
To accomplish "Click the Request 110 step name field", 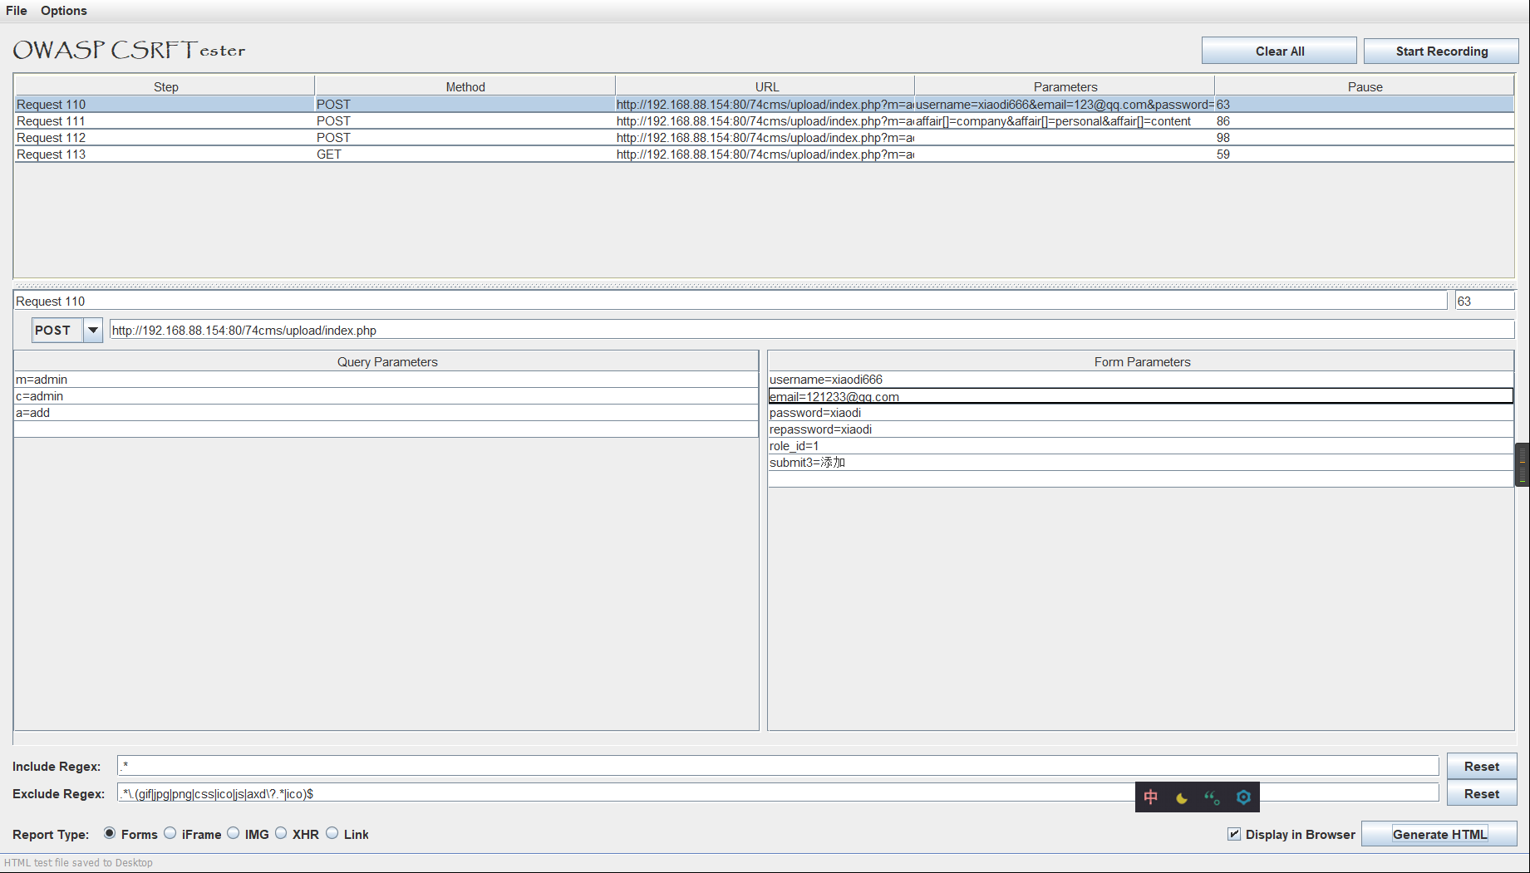I will pos(731,302).
